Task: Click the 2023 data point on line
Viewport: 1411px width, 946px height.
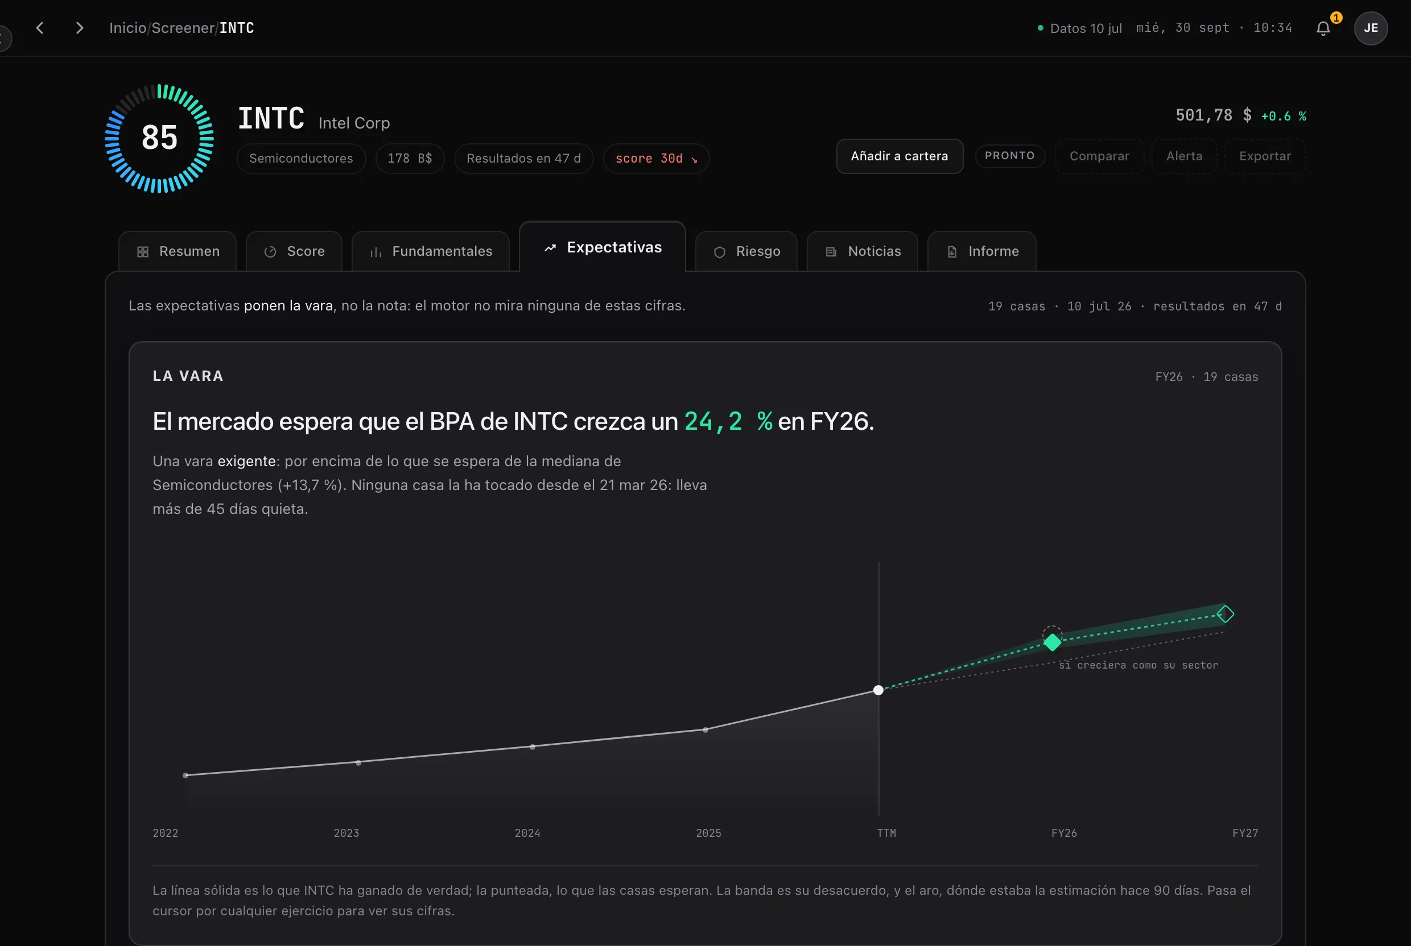Action: click(x=358, y=762)
